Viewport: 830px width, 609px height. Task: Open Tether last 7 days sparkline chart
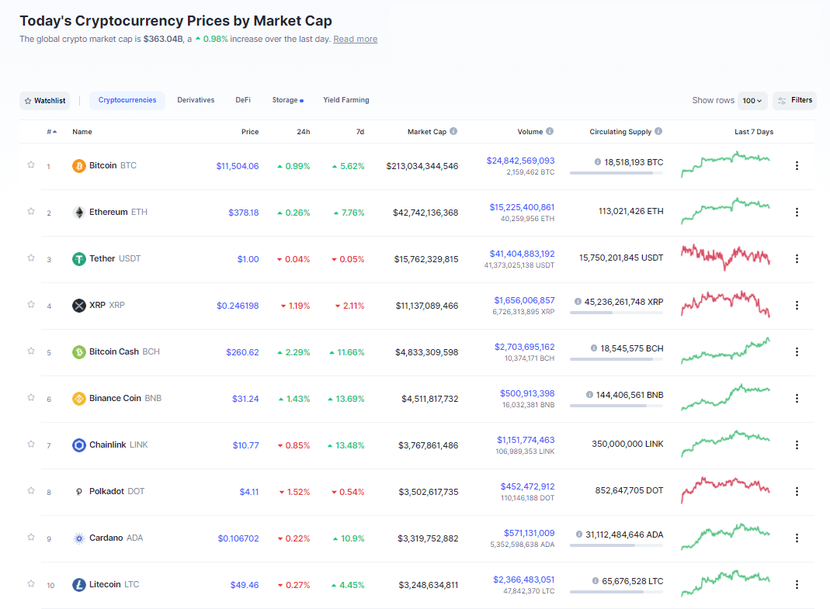coord(725,257)
